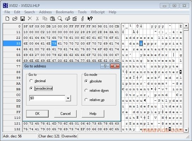Image resolution: width=192 pixels, height=141 pixels.
Task: Click Adr. dec: 56 in status bar
Action: [12, 136]
